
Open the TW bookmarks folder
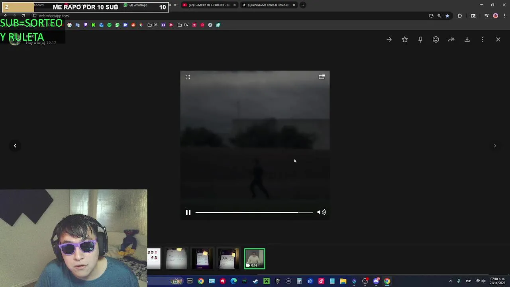click(x=183, y=25)
